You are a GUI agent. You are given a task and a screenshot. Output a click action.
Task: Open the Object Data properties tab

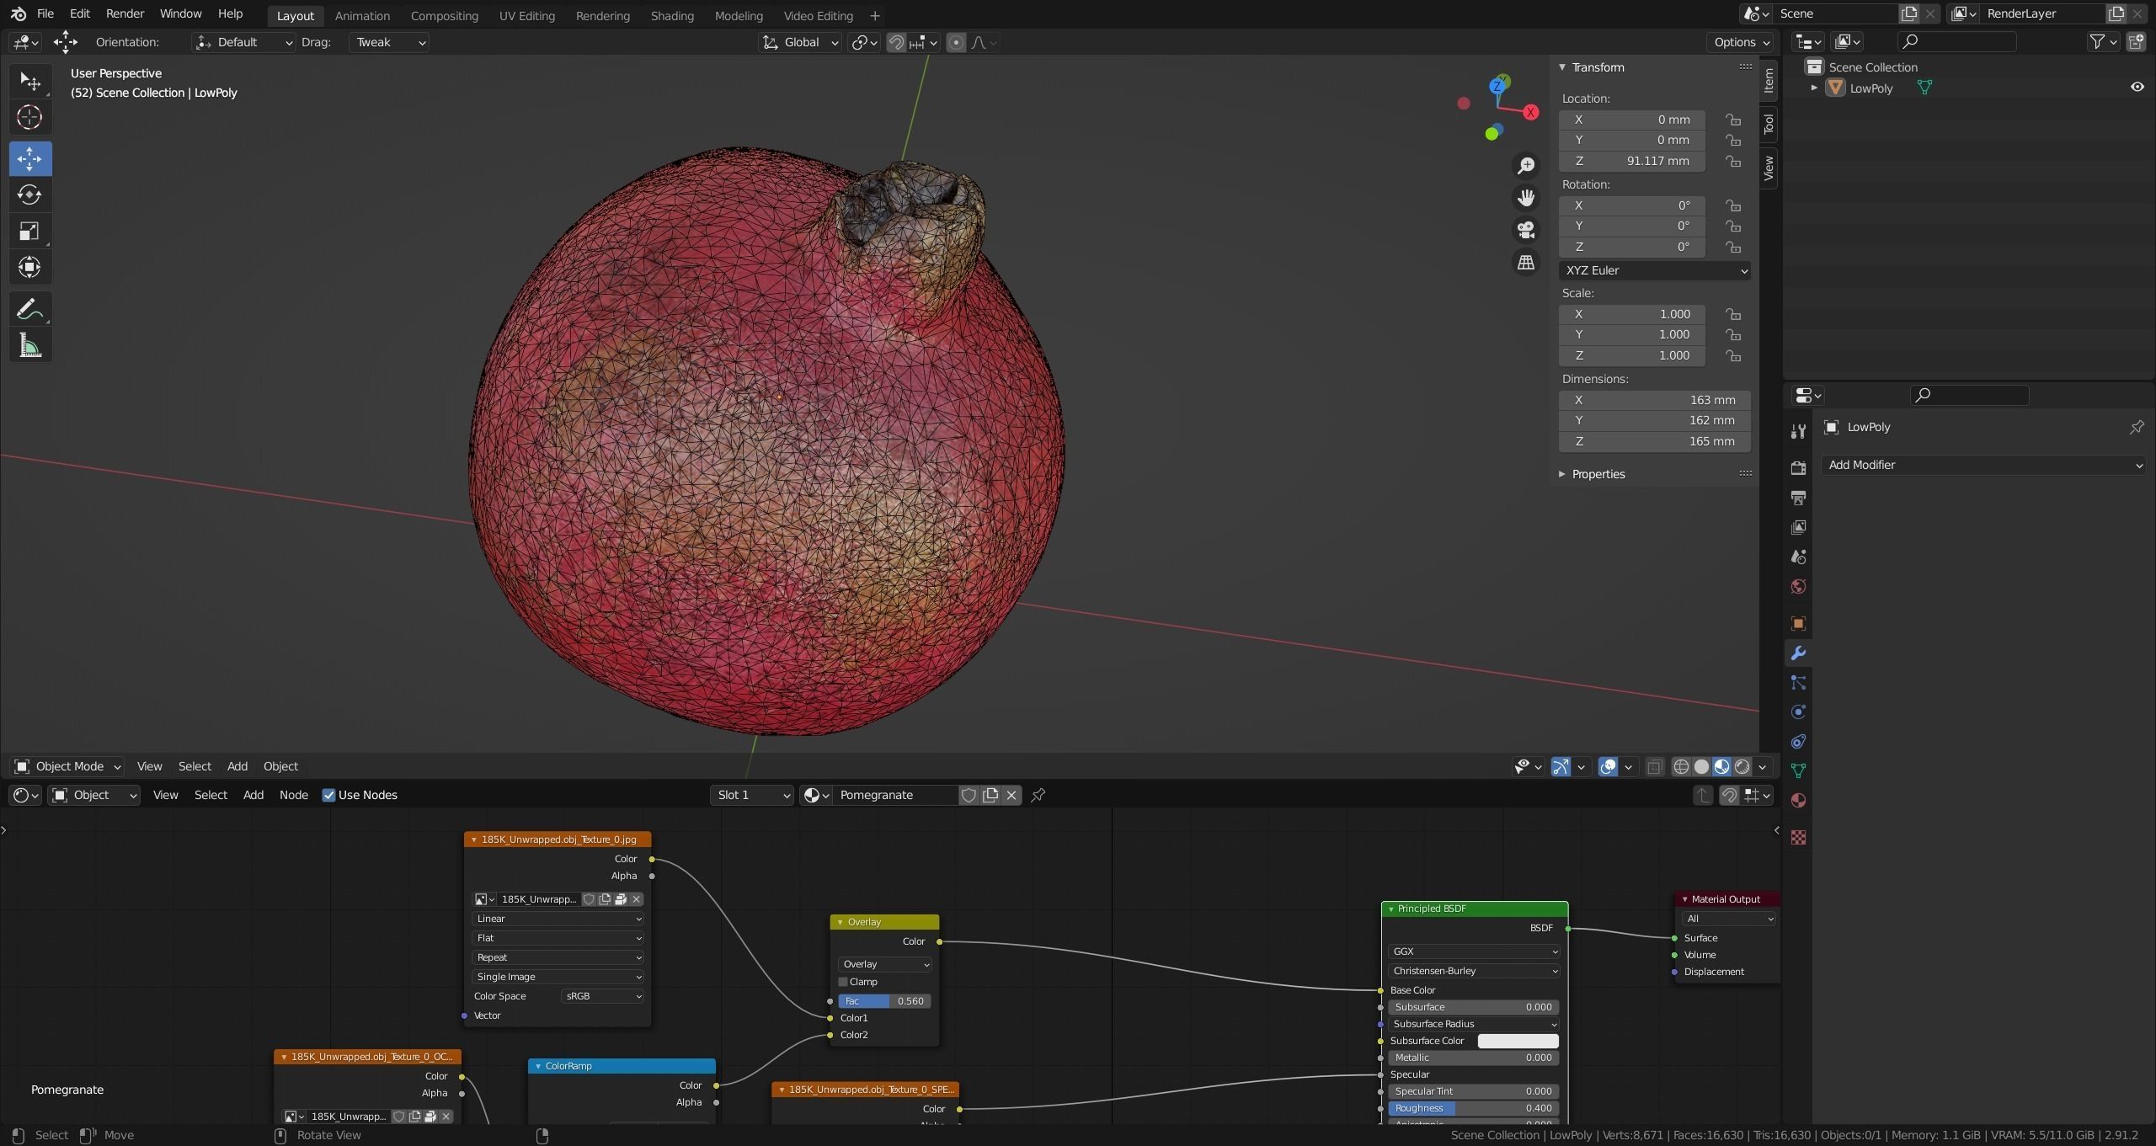(x=1798, y=770)
